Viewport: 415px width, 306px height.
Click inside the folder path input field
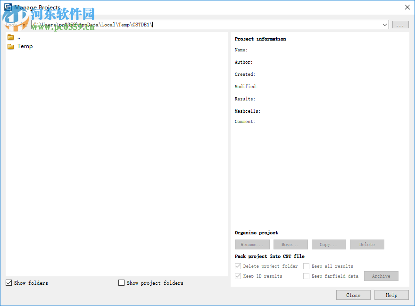[x=189, y=25]
